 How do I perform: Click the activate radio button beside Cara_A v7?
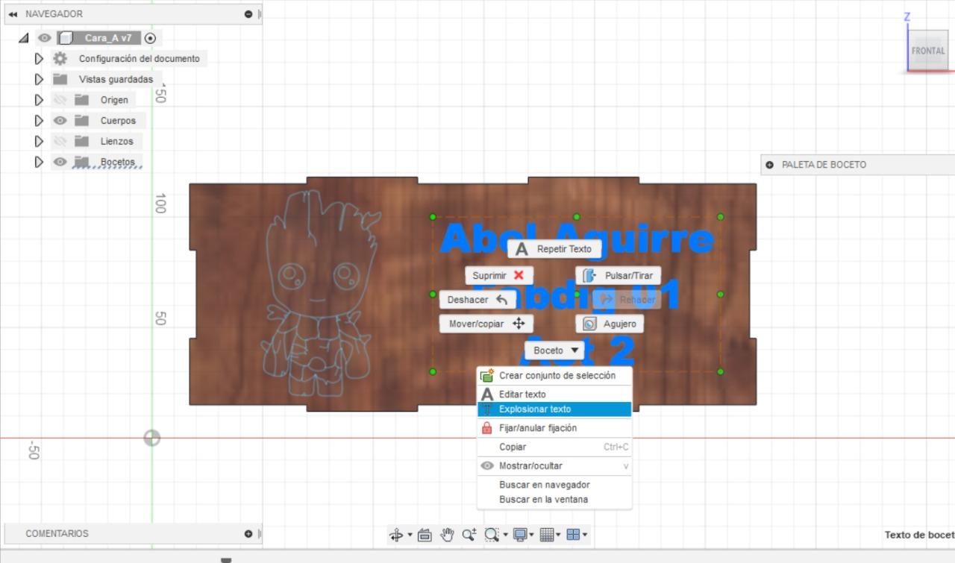click(x=150, y=38)
